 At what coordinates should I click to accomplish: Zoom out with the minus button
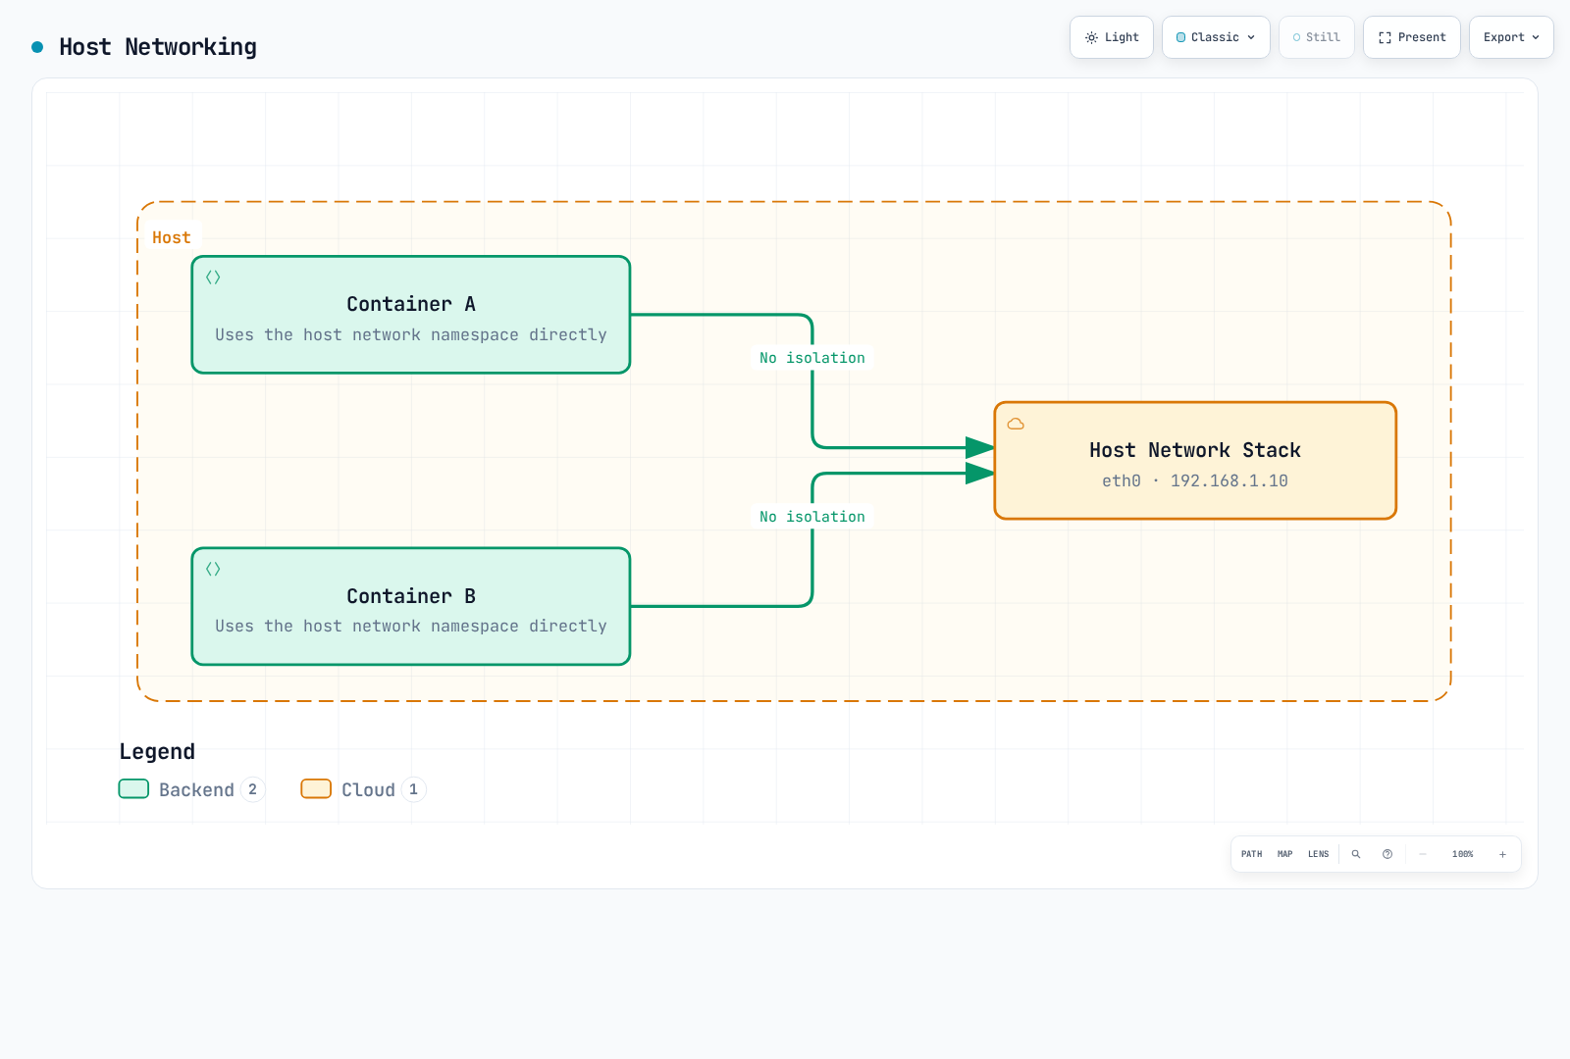pos(1423,854)
